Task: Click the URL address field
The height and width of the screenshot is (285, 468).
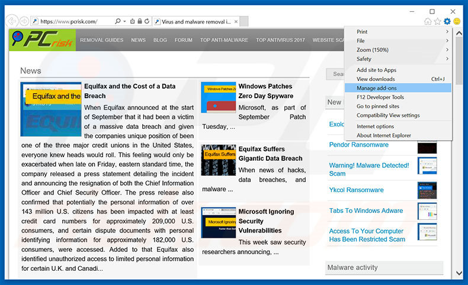Action: coord(72,21)
